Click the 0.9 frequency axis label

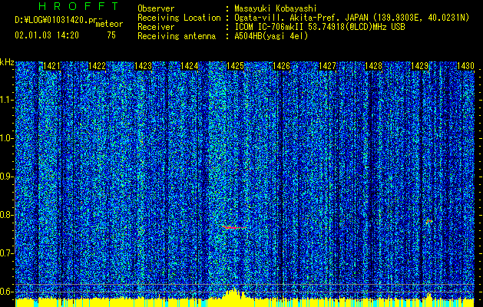click(x=7, y=177)
